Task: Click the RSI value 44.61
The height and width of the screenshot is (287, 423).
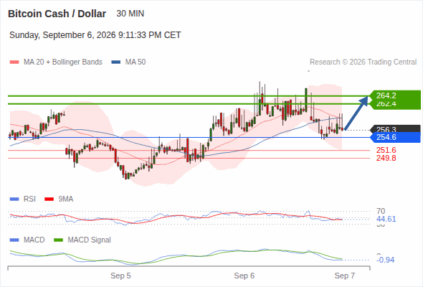Action: pos(386,219)
